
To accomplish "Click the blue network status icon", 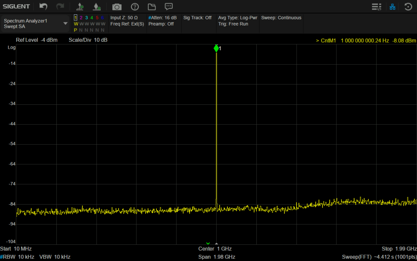I will point(393,7).
